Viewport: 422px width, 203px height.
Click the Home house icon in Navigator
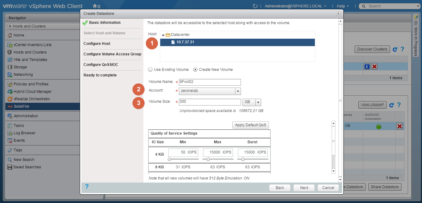(x=10, y=35)
